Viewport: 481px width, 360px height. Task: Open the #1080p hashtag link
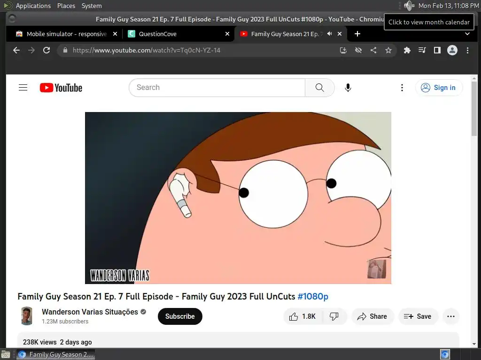(x=313, y=296)
